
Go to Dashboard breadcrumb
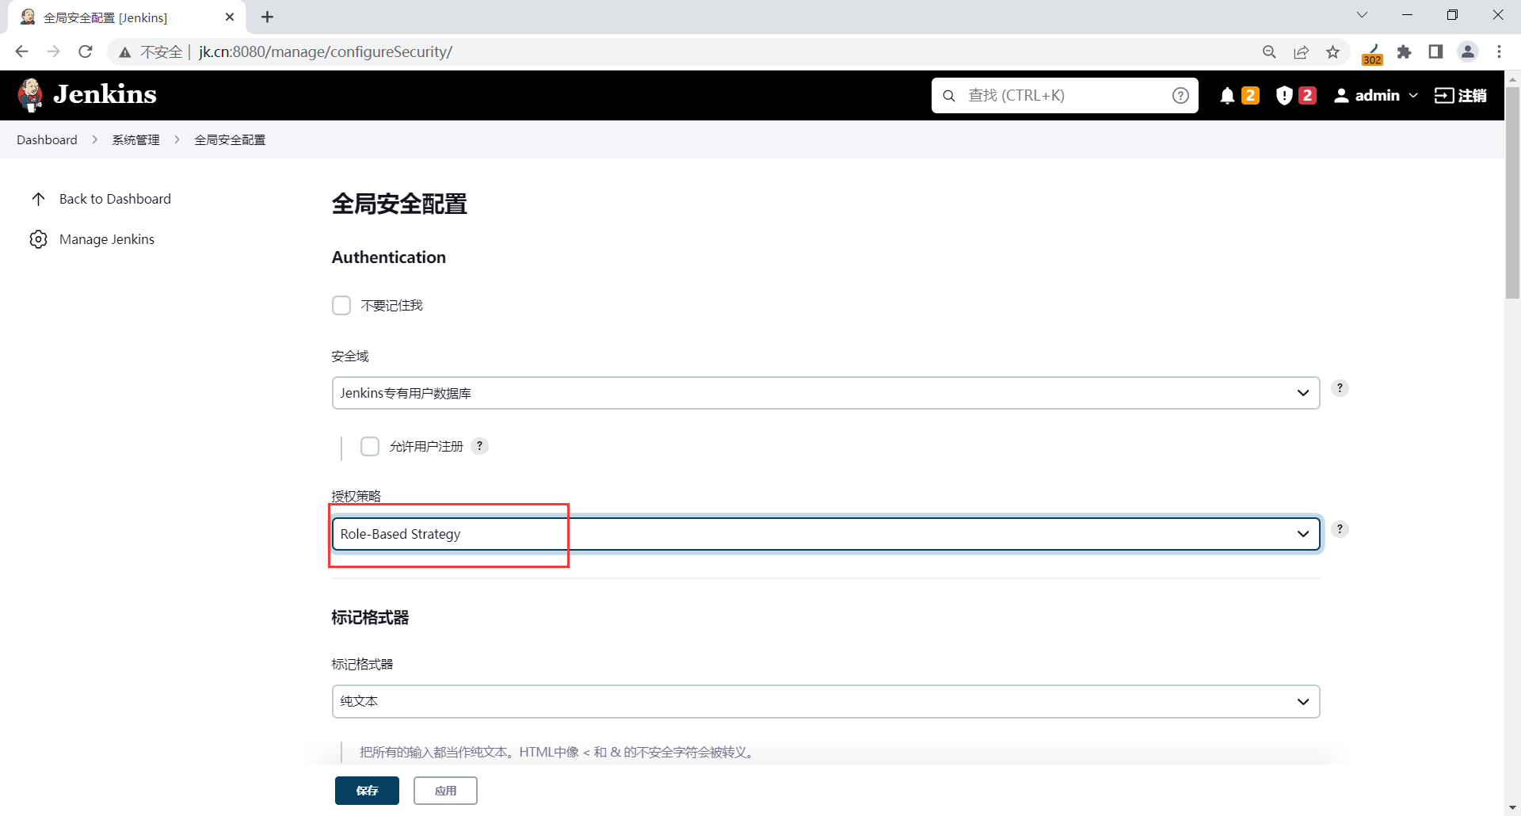click(47, 139)
